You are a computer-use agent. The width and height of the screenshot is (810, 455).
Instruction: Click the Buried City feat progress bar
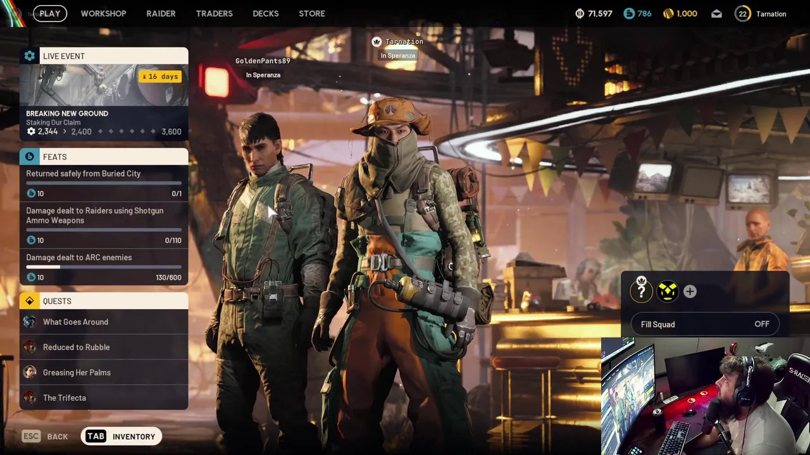(104, 183)
